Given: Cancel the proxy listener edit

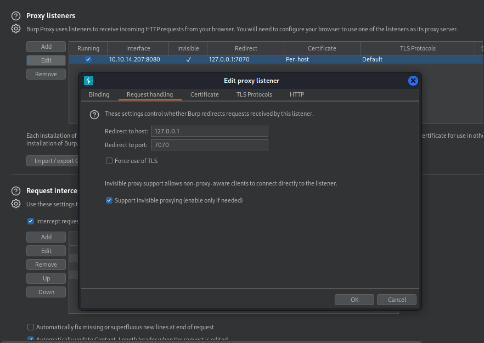Looking at the screenshot, I should 397,300.
